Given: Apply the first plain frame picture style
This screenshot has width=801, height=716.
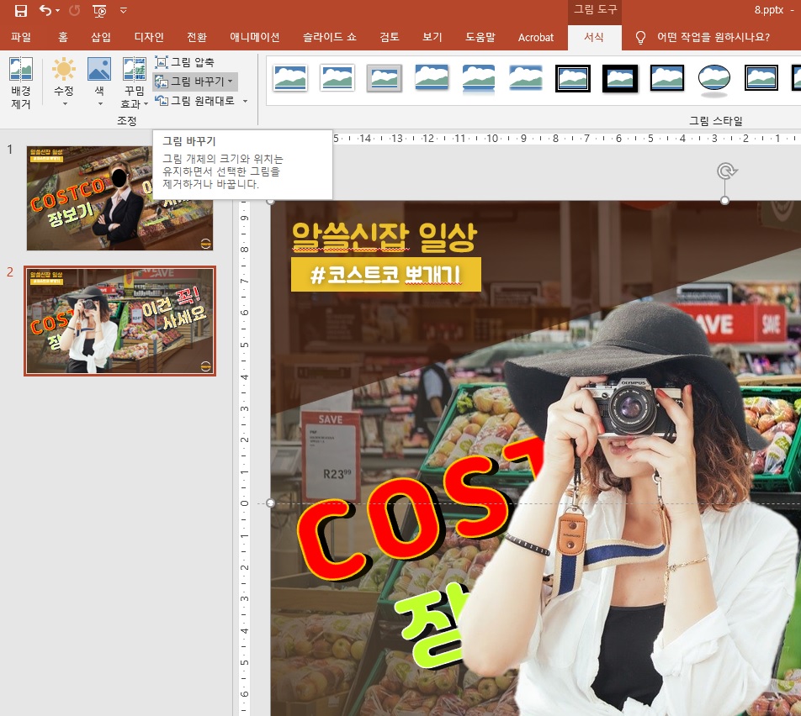Looking at the screenshot, I should tap(290, 78).
